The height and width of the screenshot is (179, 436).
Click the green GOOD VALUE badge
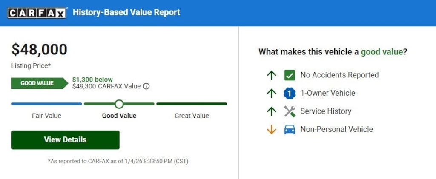38,83
